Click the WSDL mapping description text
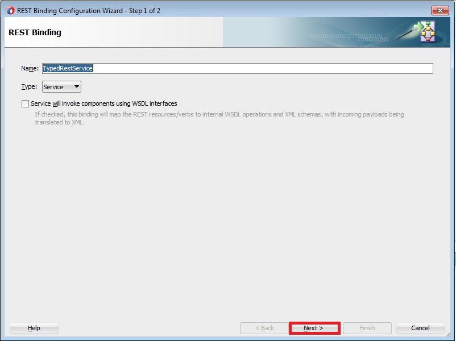Image resolution: width=456 pixels, height=341 pixels. click(219, 118)
